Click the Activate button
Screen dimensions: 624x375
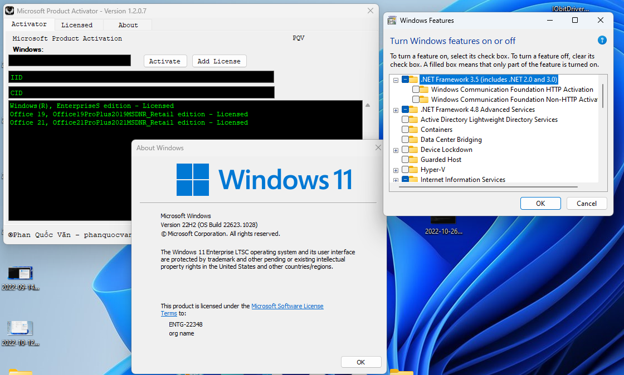click(x=165, y=61)
